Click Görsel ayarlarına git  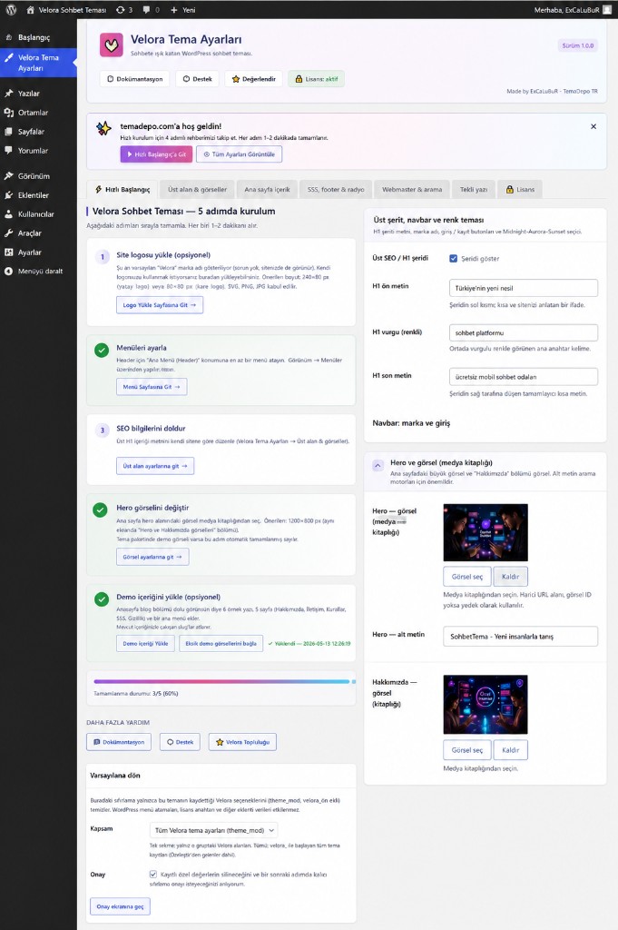pos(152,557)
